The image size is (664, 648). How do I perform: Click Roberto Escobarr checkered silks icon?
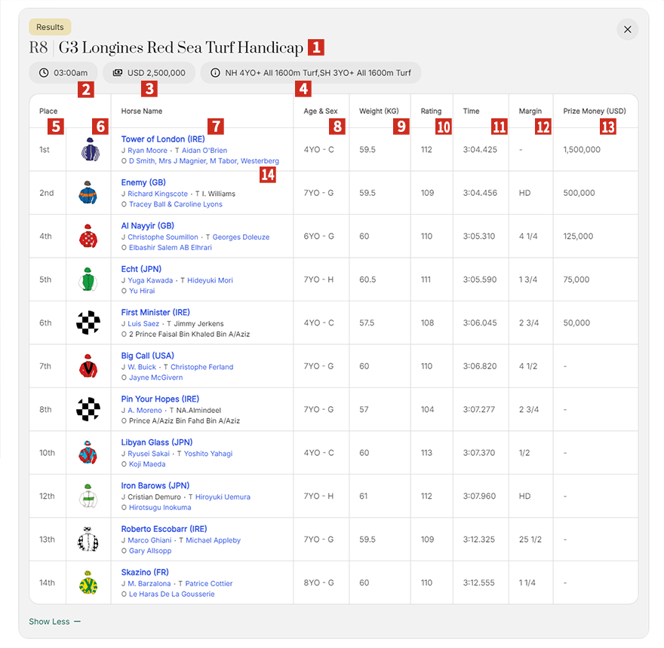tap(88, 539)
